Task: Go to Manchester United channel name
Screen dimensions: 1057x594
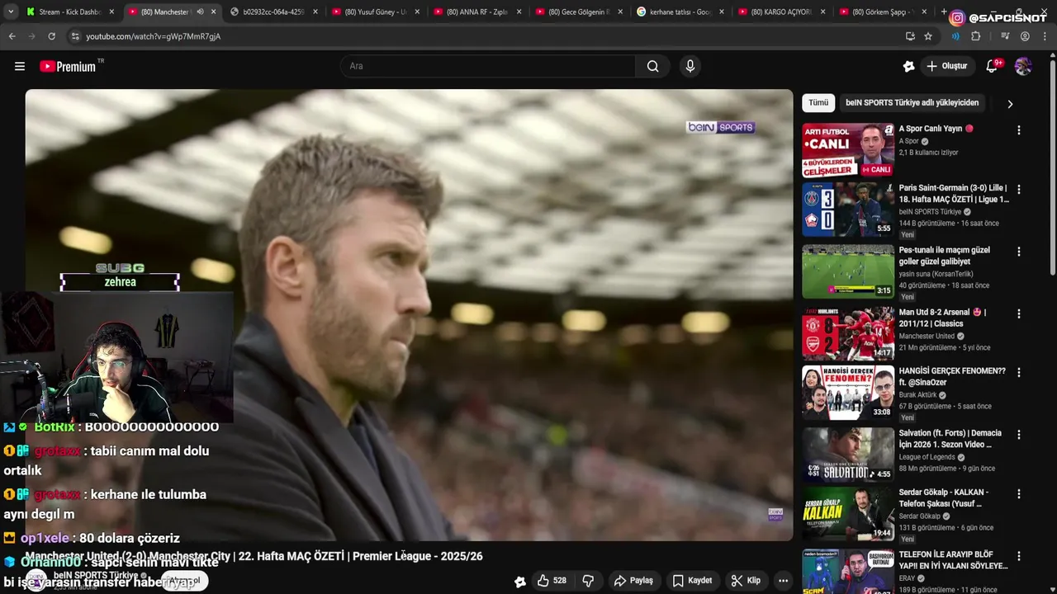Action: pyautogui.click(x=927, y=337)
